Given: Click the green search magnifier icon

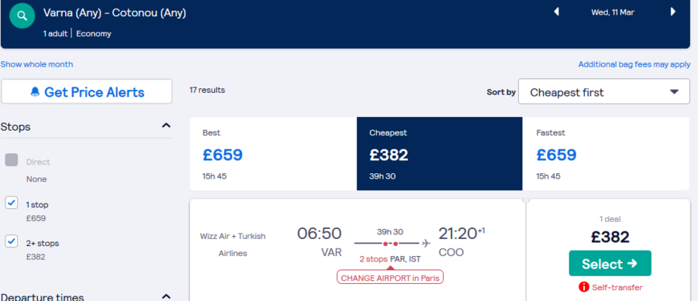Looking at the screenshot, I should (x=22, y=16).
